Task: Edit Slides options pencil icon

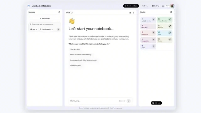Action: pyautogui.click(x=170, y=39)
